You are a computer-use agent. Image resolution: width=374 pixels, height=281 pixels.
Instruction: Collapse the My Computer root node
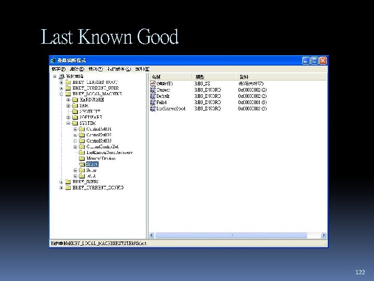pos(55,76)
